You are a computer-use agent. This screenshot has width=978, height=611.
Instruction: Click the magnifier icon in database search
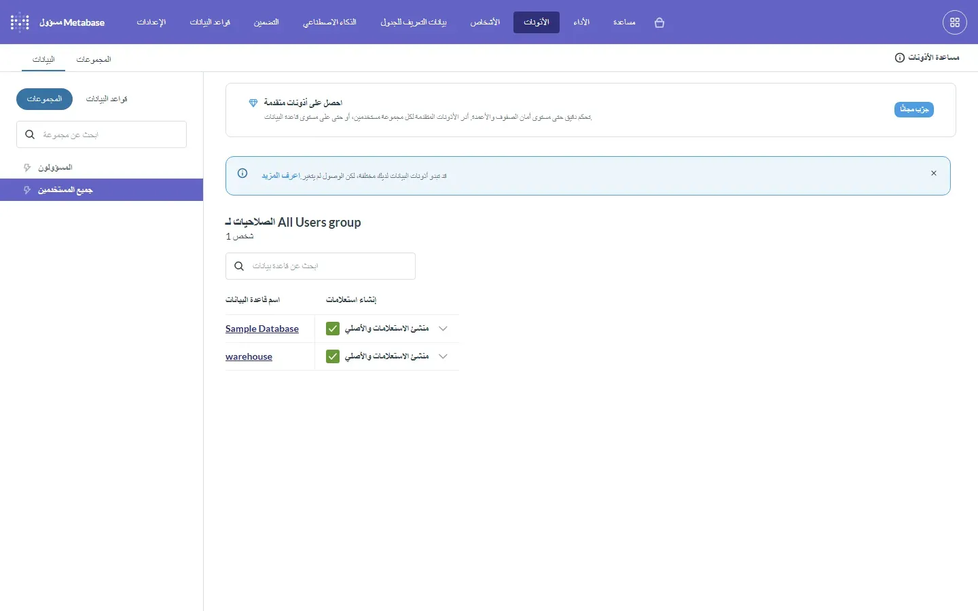[x=239, y=266]
